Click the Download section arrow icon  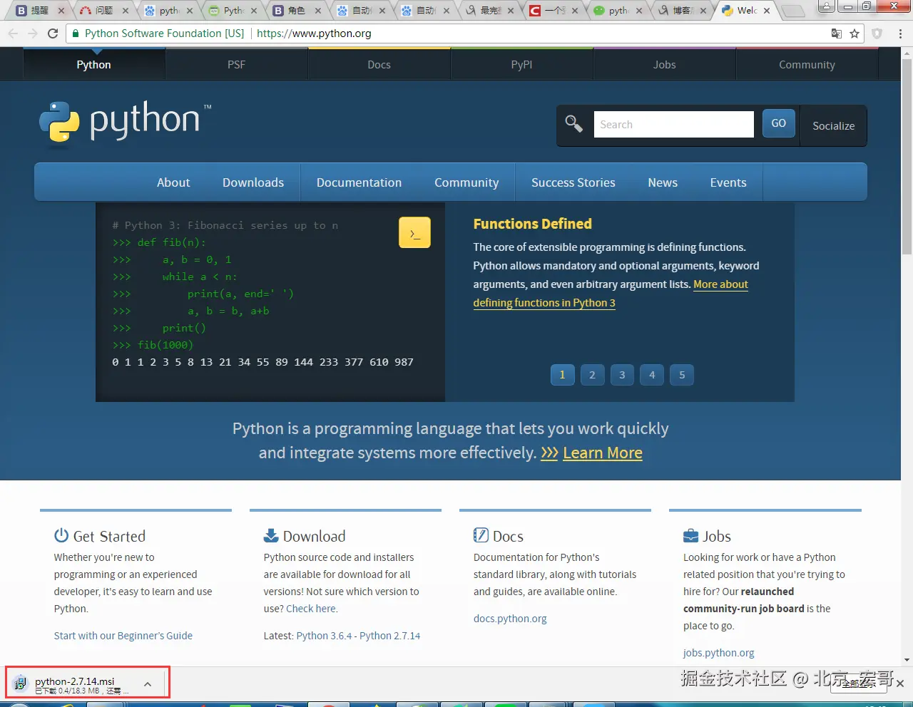tap(271, 535)
